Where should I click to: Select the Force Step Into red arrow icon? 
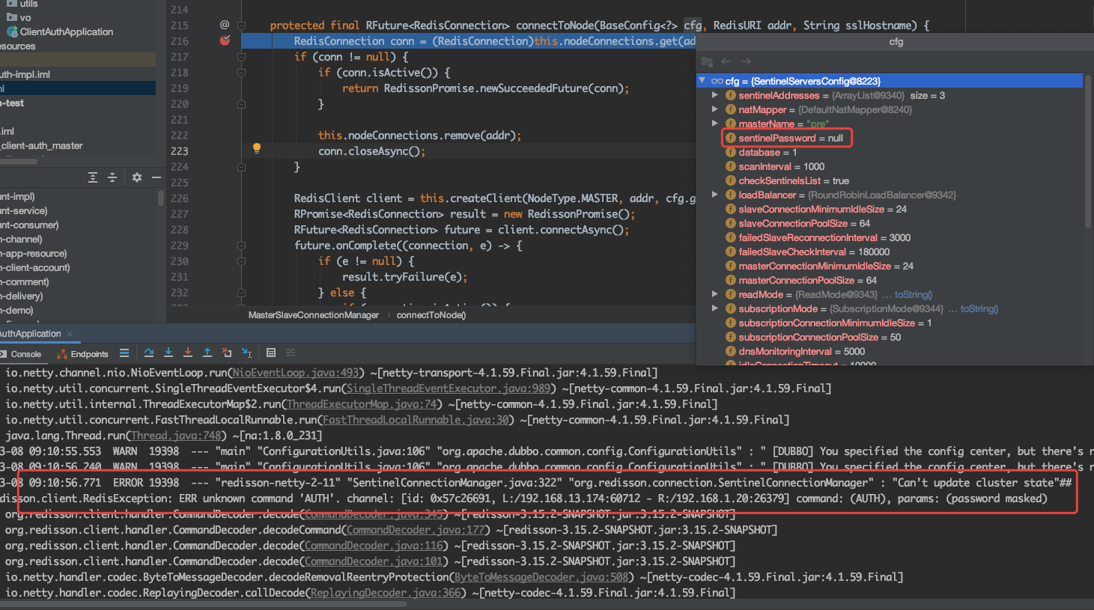[x=188, y=353]
